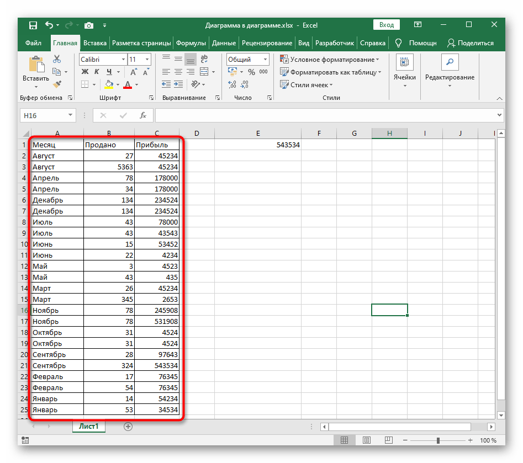Image resolution: width=523 pixels, height=463 pixels.
Task: Align text left
Action: click(x=166, y=72)
